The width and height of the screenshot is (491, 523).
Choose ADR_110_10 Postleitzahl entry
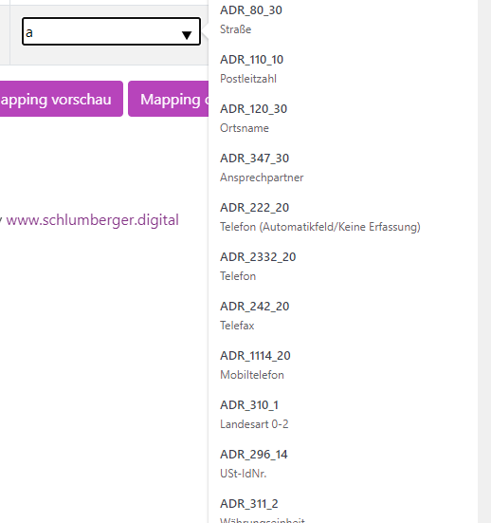tap(343, 69)
